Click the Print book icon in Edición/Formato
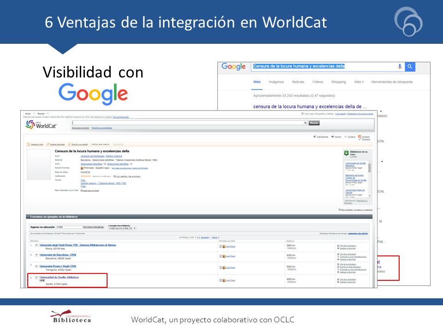The image size is (443, 332). [82, 168]
